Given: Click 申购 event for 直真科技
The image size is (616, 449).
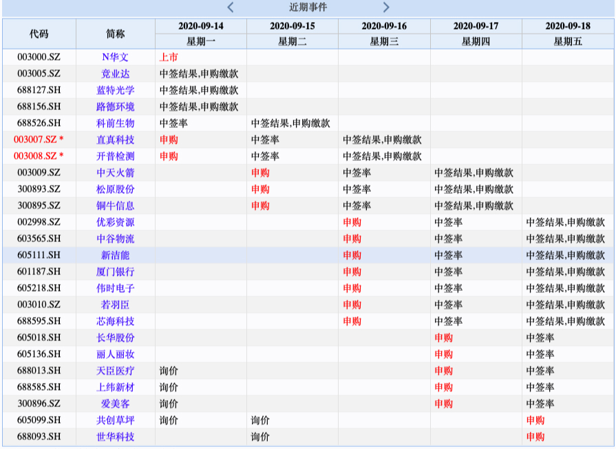Looking at the screenshot, I should click(x=169, y=140).
